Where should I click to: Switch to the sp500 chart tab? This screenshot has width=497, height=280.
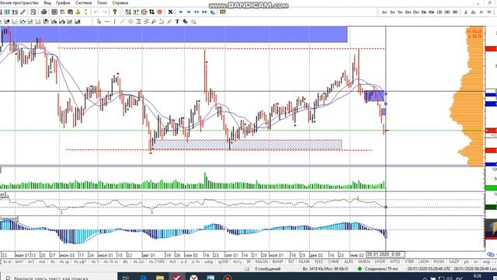coord(223,261)
